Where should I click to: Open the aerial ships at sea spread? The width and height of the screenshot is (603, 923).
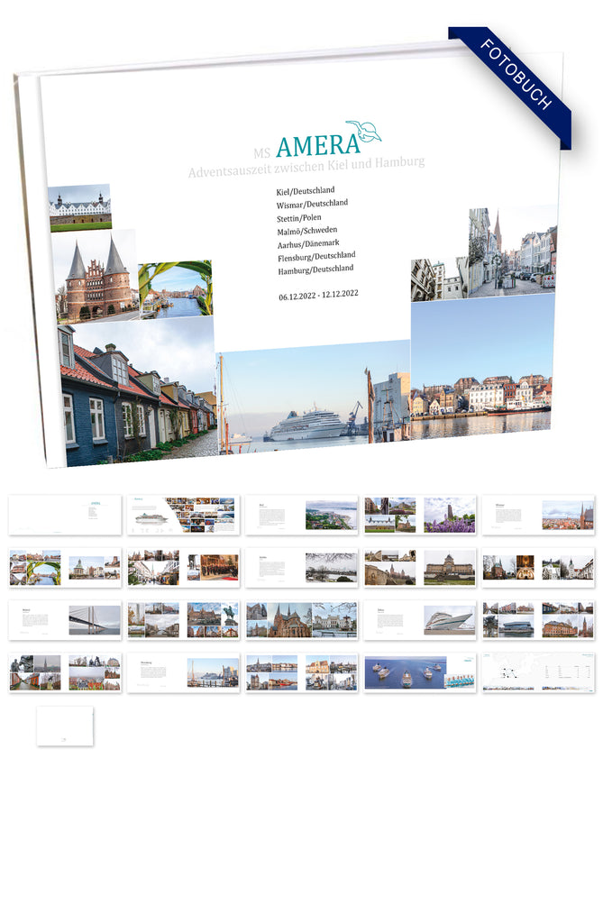coord(420,672)
